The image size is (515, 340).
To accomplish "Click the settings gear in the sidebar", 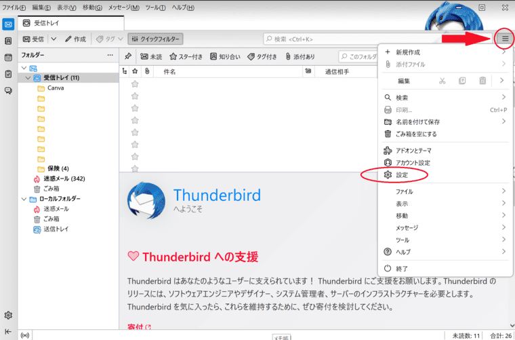I will (8, 315).
